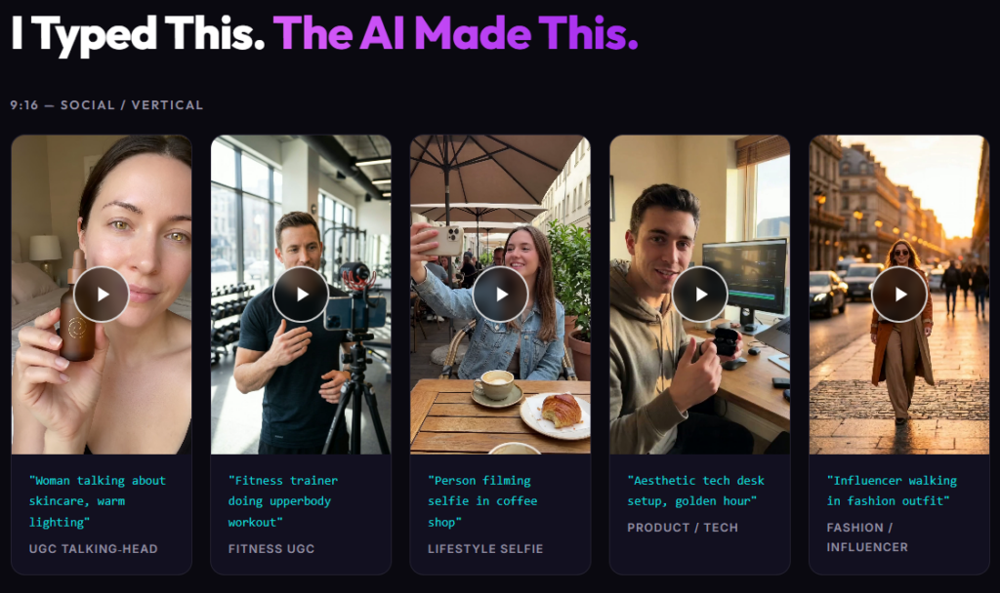Screen dimensions: 1000x593
Task: Select the PRODUCT / TECH category label
Action: 683,527
